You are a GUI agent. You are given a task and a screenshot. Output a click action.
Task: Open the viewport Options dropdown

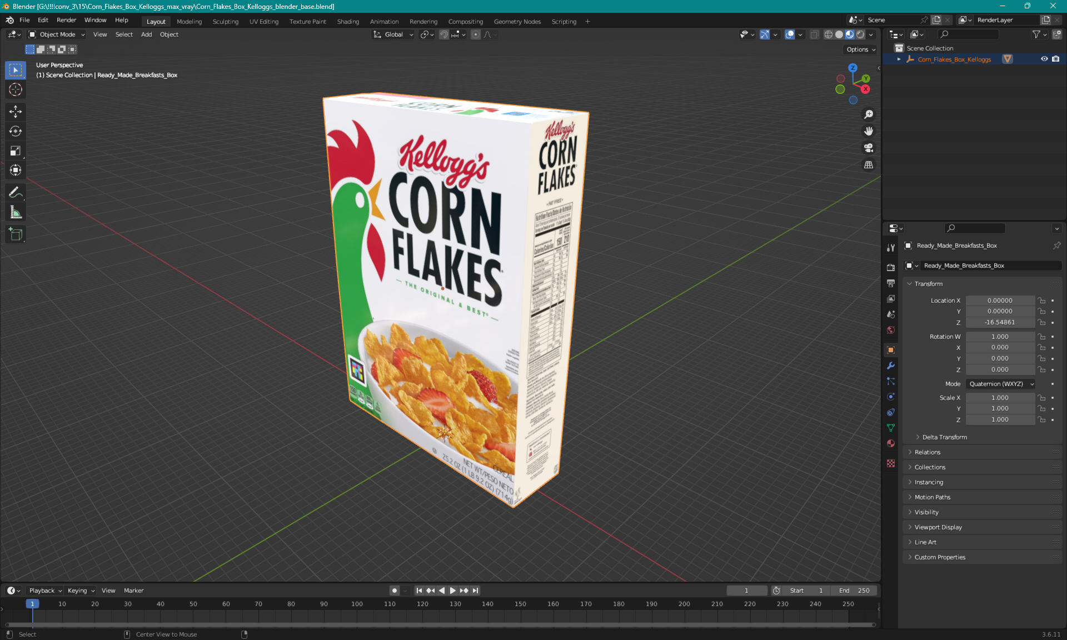tap(861, 49)
